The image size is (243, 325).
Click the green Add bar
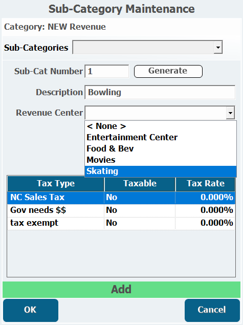tap(121, 289)
